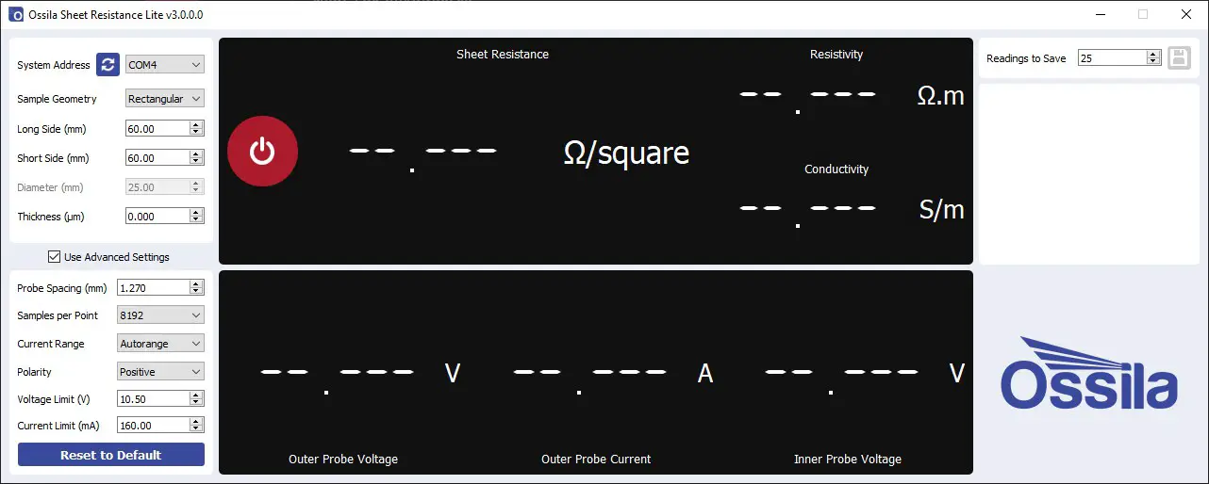Click the S/m conductivity unit label

942,209
